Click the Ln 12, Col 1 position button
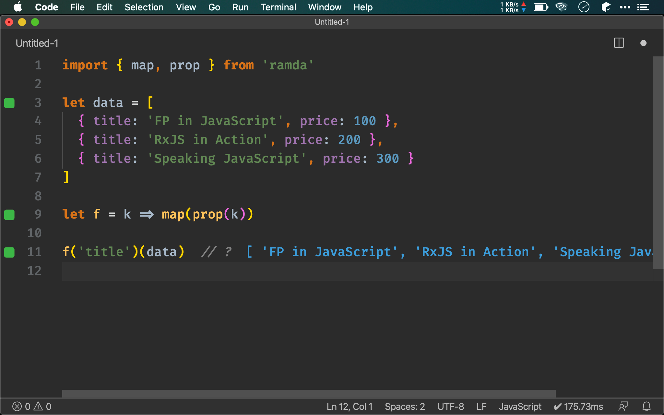The height and width of the screenshot is (415, 664). (x=350, y=406)
